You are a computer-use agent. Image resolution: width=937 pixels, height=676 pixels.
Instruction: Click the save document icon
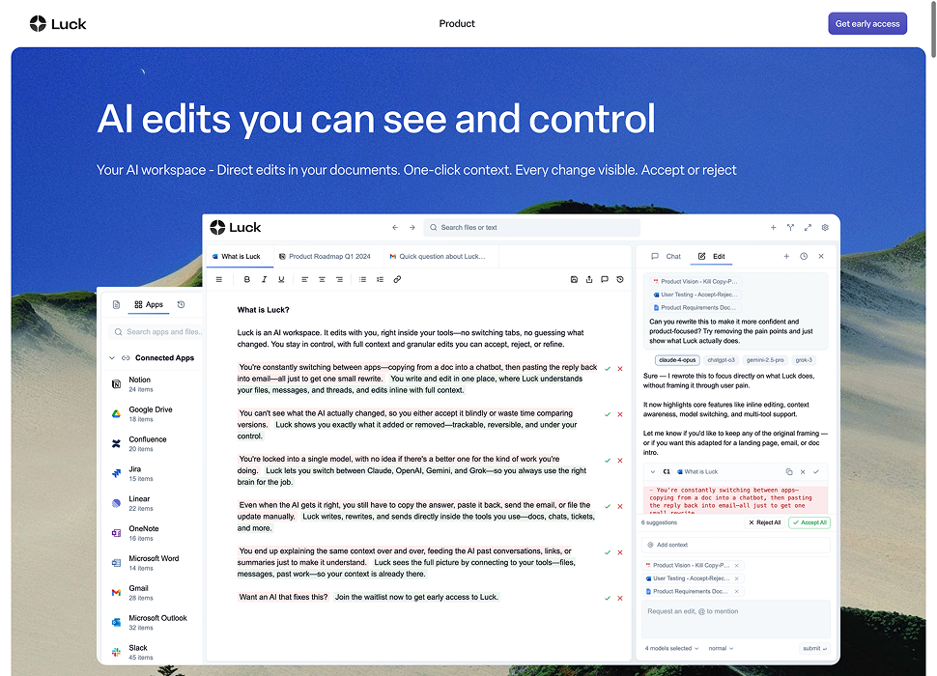(x=574, y=279)
